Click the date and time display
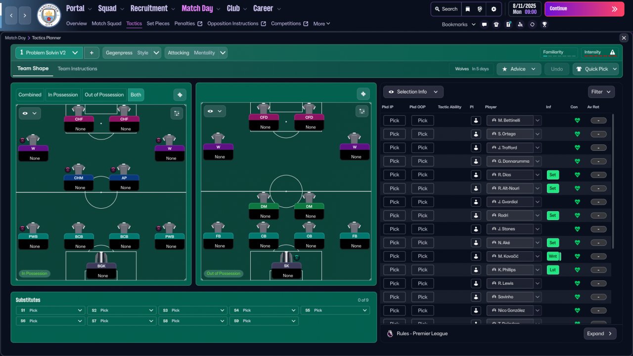The height and width of the screenshot is (356, 633). [525, 9]
